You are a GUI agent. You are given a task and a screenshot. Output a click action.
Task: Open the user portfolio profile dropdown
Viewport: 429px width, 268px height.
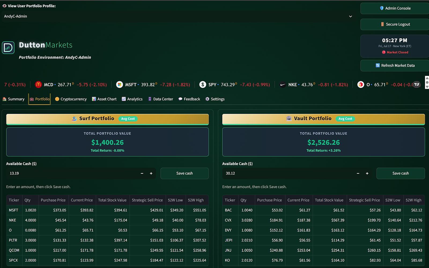(177, 16)
